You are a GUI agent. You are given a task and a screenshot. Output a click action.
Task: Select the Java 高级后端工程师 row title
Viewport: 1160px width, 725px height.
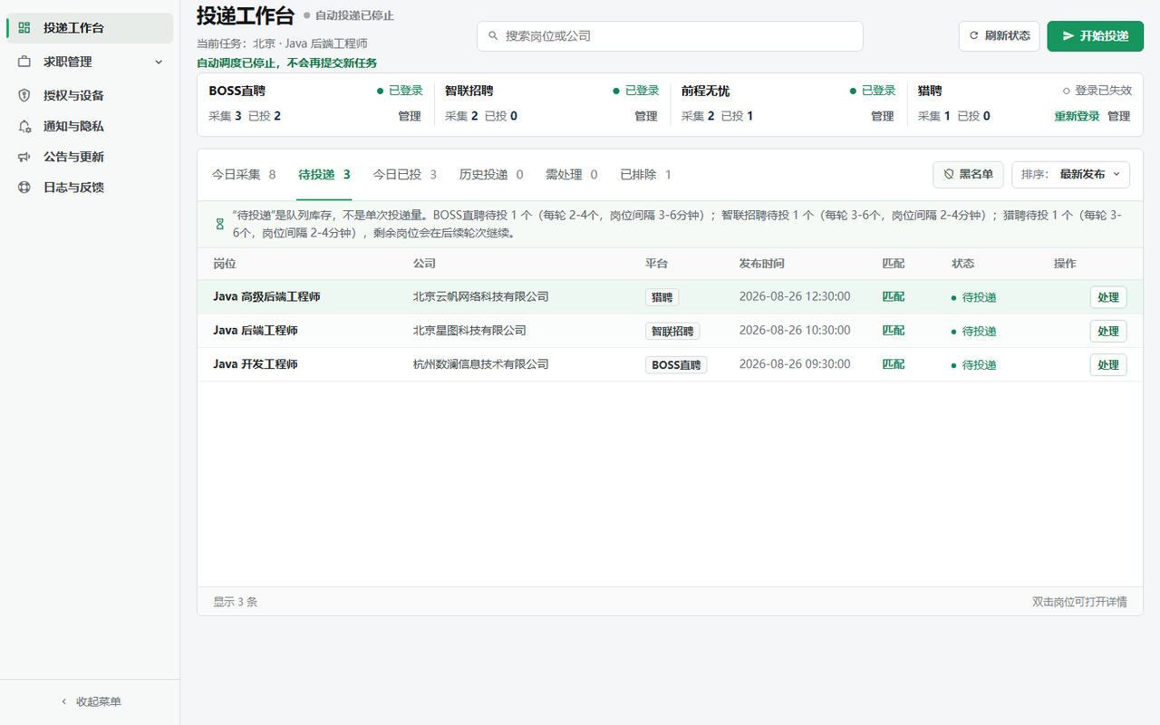tap(266, 297)
